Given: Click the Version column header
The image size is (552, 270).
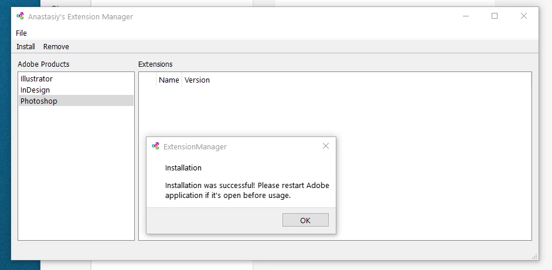Looking at the screenshot, I should coord(197,80).
